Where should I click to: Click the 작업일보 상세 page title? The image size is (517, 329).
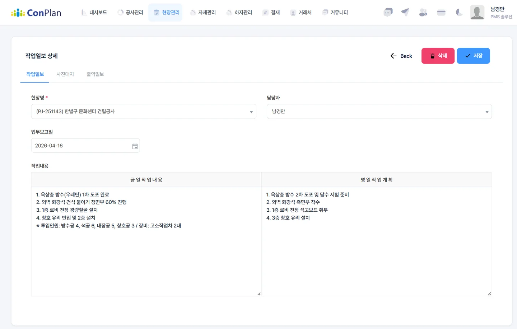pyautogui.click(x=42, y=56)
